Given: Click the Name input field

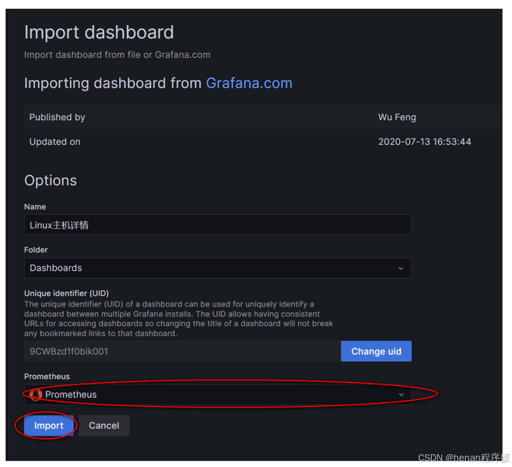Looking at the screenshot, I should [218, 225].
